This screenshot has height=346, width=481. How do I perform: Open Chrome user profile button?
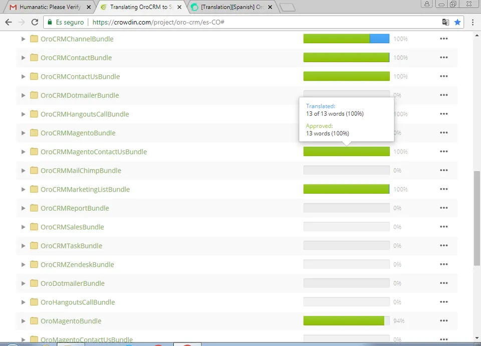(x=427, y=4)
